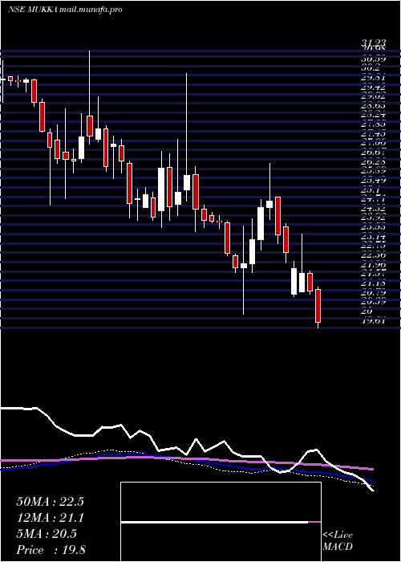Click the 'NSE MUKKA mail.munafa.pro' chart title
Screen dimensions: 401x562
tap(65, 9)
